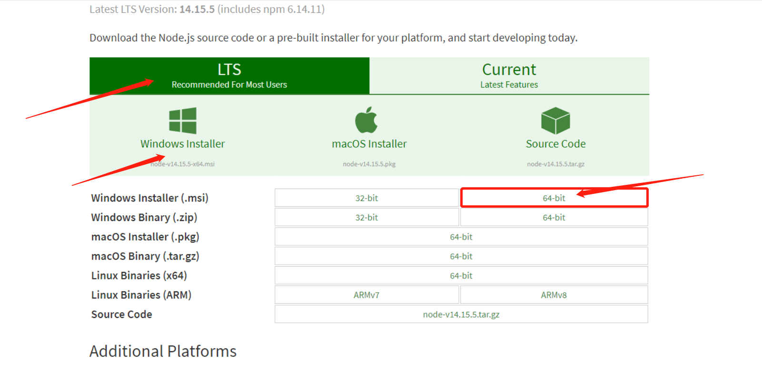Click node-v14.15.5.tar.gz under Source Code icon
Image resolution: width=762 pixels, height=375 pixels.
[556, 164]
